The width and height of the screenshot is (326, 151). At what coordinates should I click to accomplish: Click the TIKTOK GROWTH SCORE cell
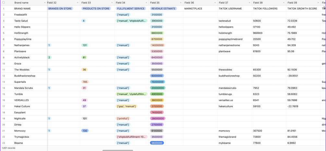pos(303,8)
